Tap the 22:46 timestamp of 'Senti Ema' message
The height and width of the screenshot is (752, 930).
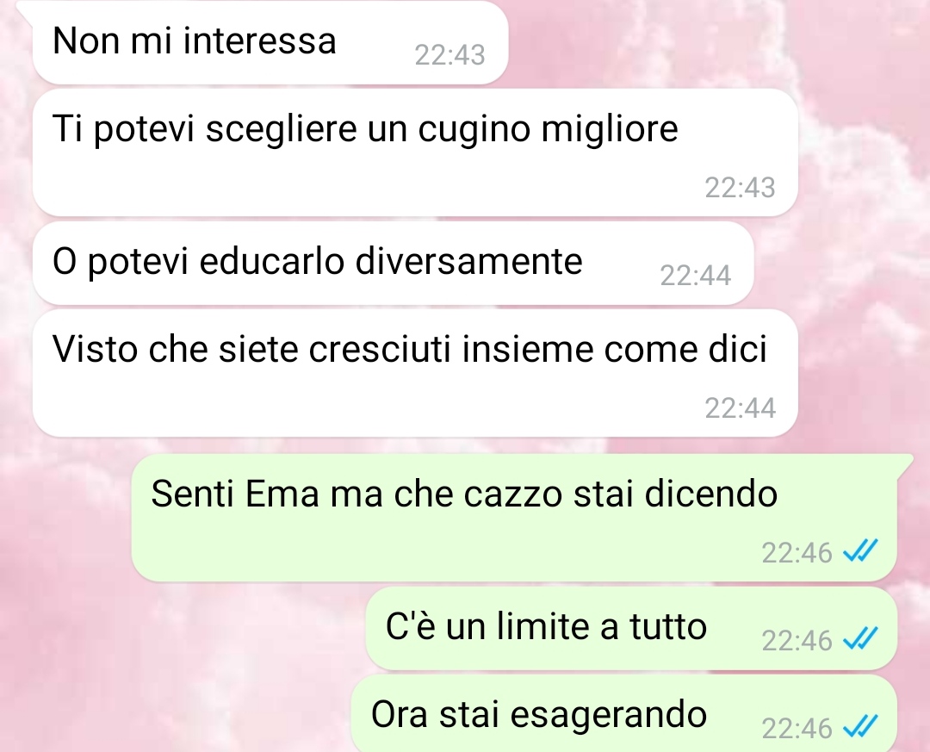click(797, 552)
